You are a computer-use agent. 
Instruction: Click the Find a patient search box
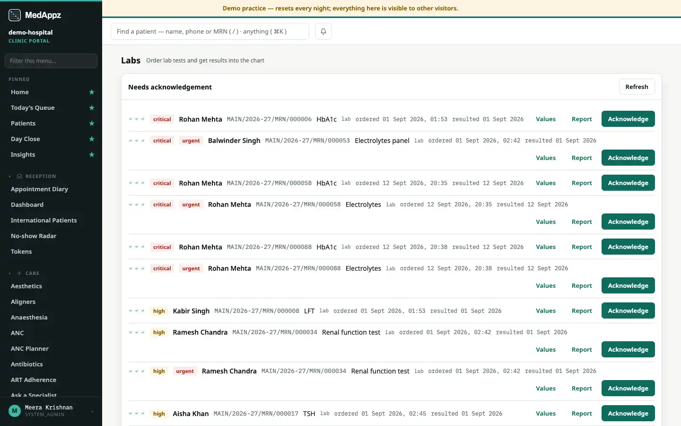210,31
